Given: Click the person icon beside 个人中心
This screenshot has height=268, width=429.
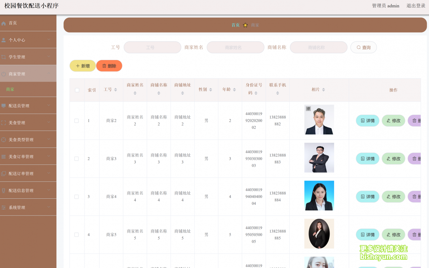Looking at the screenshot, I should click(4, 40).
